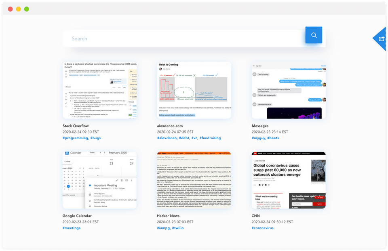Click the #vc tag link
The image size is (388, 251).
pyautogui.click(x=195, y=138)
